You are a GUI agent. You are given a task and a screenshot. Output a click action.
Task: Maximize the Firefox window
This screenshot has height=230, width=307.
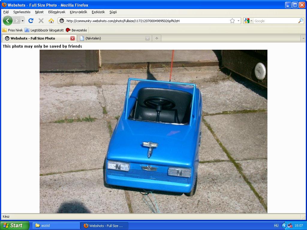[295, 5]
